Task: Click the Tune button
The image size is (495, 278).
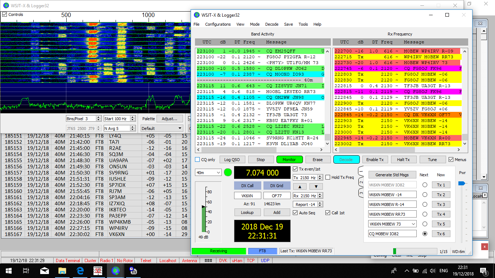Action: [x=432, y=160]
